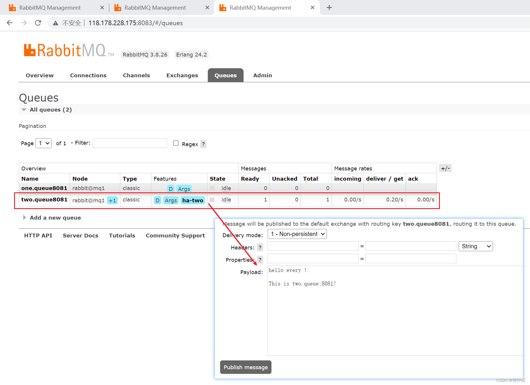Click the Publish message button
530x385 pixels.
pos(246,367)
